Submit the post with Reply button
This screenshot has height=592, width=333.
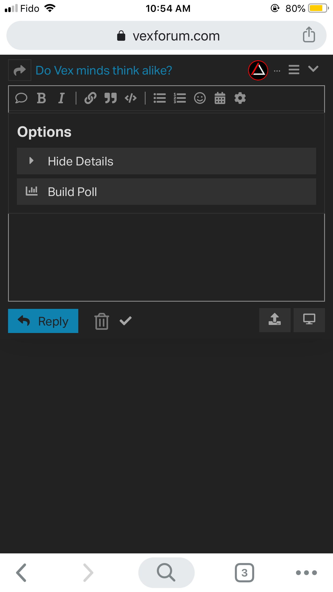[x=43, y=321]
